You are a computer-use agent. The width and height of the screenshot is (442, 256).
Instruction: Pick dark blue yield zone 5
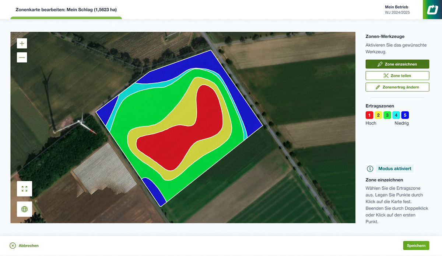[405, 115]
